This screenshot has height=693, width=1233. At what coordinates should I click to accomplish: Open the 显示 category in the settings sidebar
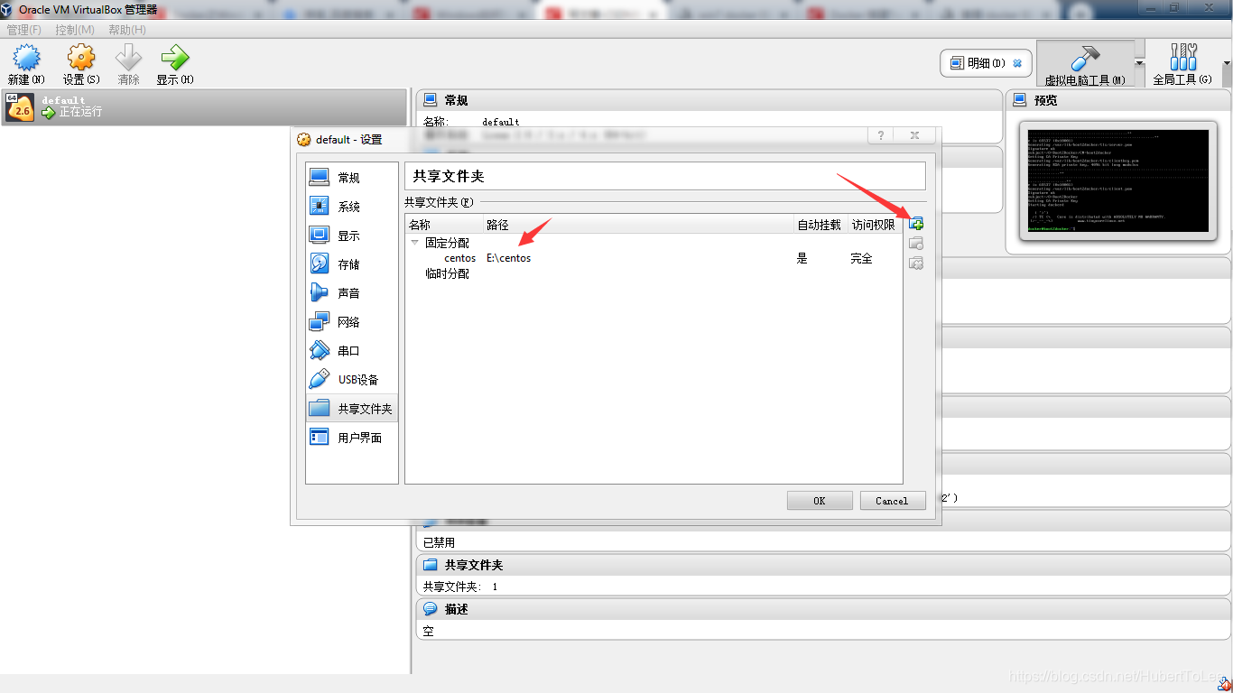click(352, 236)
